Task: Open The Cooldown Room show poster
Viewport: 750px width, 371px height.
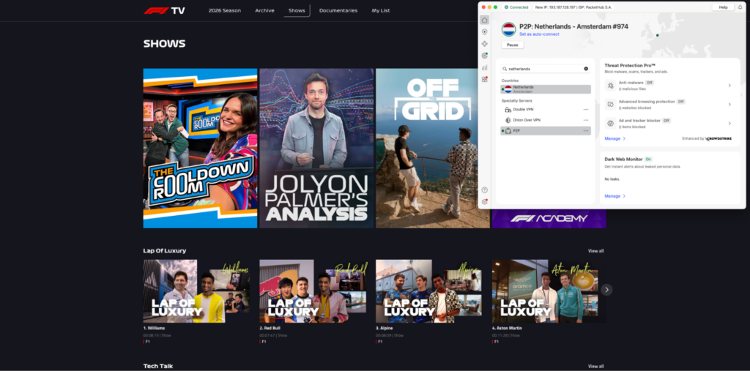Action: click(x=200, y=149)
